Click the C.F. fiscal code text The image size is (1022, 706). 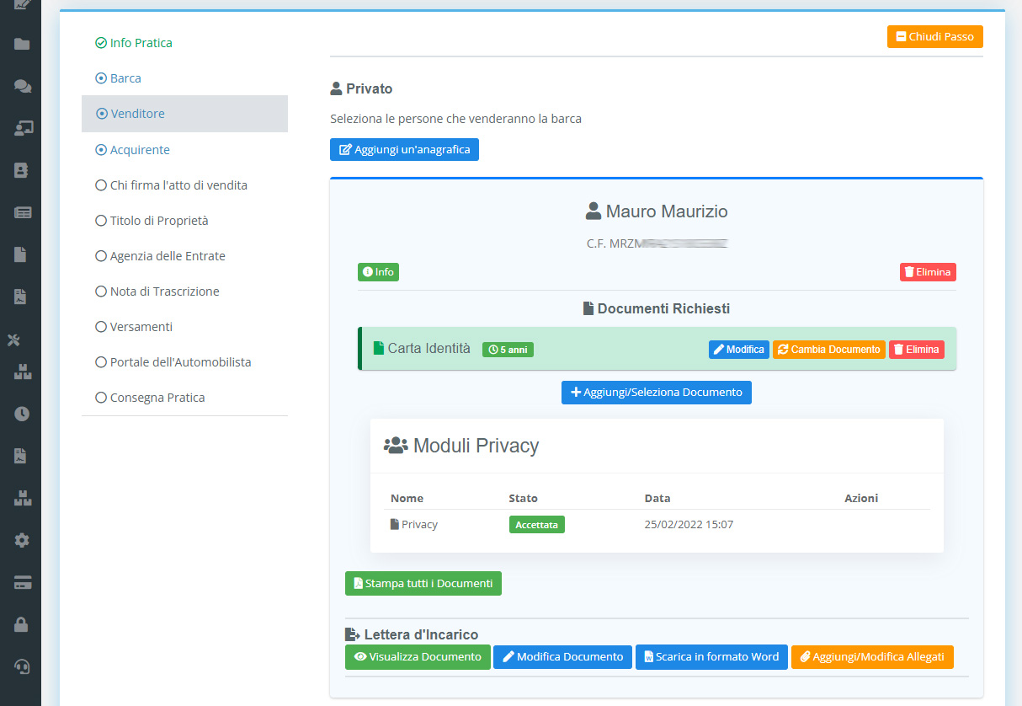point(657,243)
